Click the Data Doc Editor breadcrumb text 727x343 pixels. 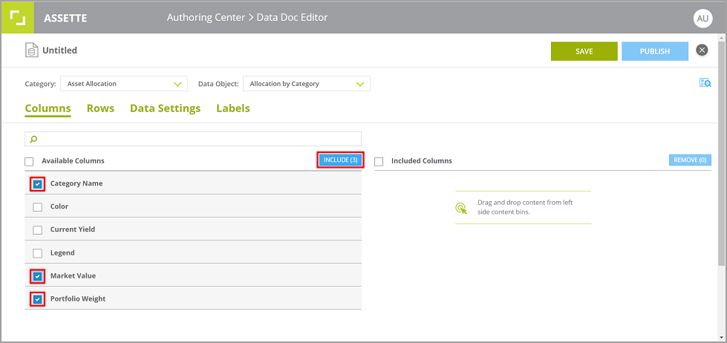pyautogui.click(x=292, y=18)
